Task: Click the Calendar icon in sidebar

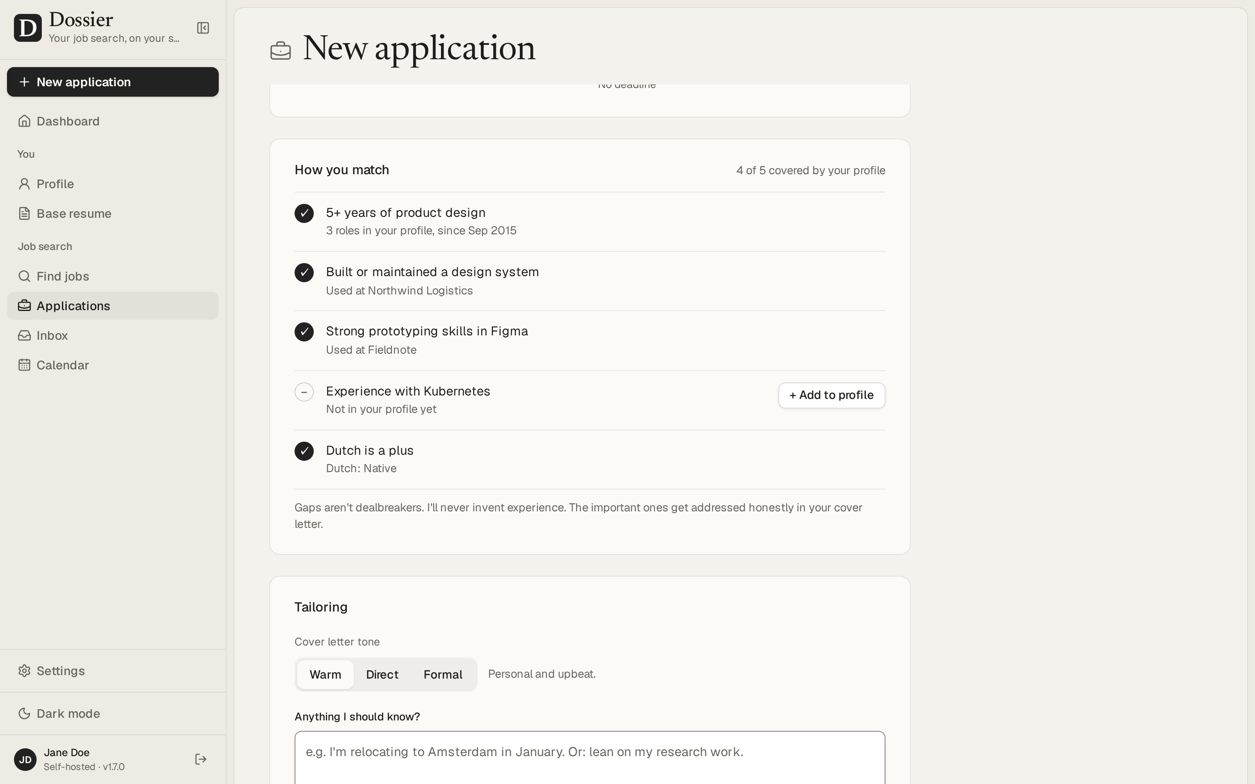Action: point(24,365)
